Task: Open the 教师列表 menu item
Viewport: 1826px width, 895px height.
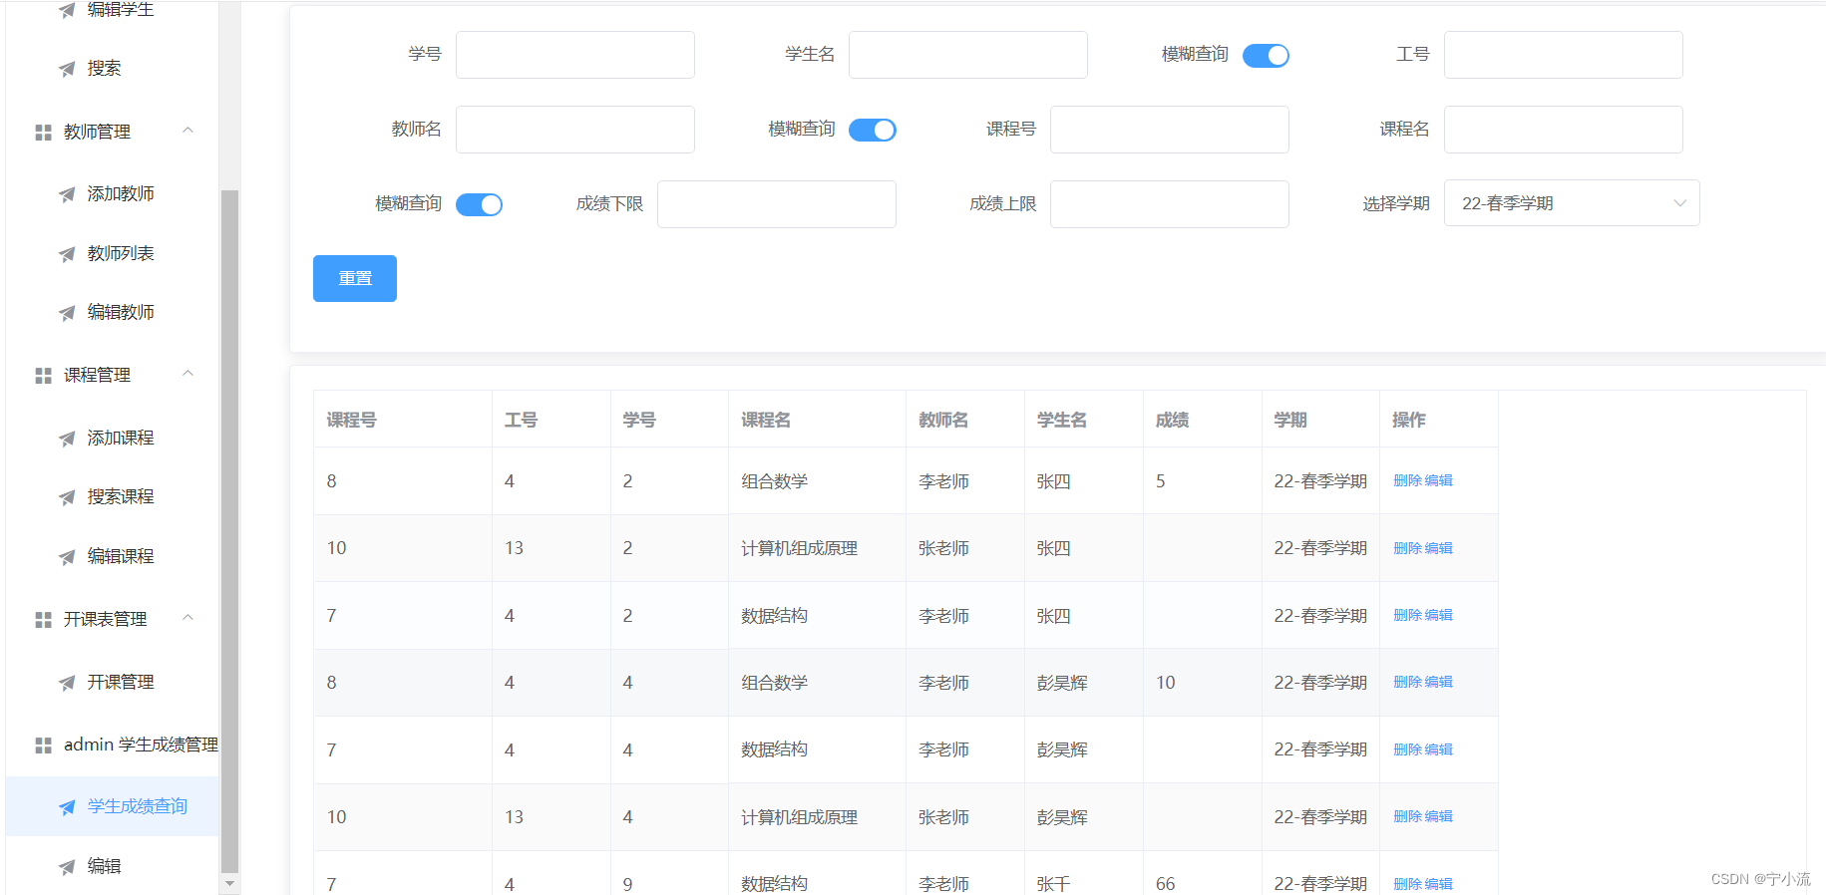Action: [113, 253]
